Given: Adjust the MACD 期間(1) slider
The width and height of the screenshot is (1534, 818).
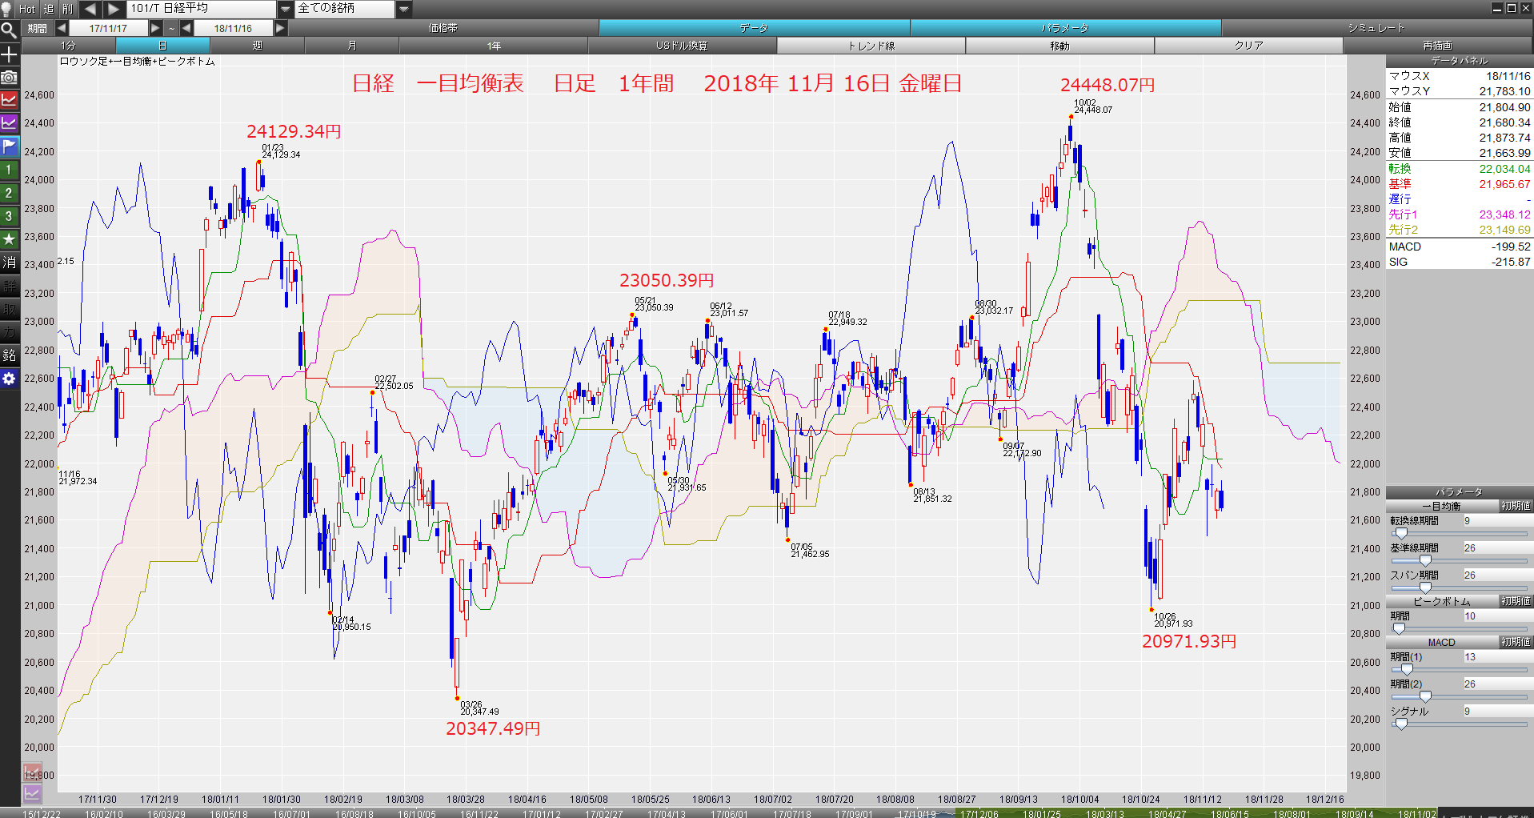Looking at the screenshot, I should (1407, 669).
